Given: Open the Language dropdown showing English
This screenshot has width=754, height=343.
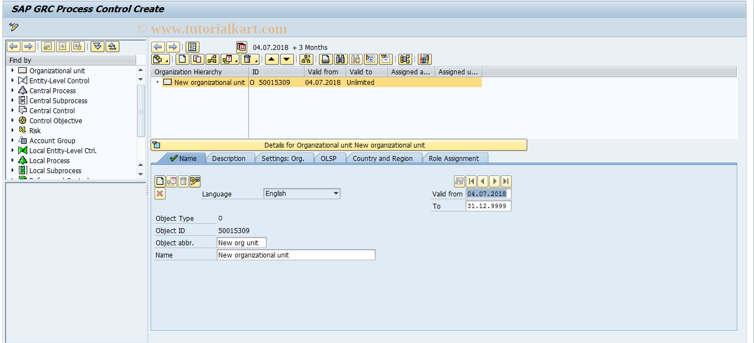Looking at the screenshot, I should pyautogui.click(x=302, y=194).
